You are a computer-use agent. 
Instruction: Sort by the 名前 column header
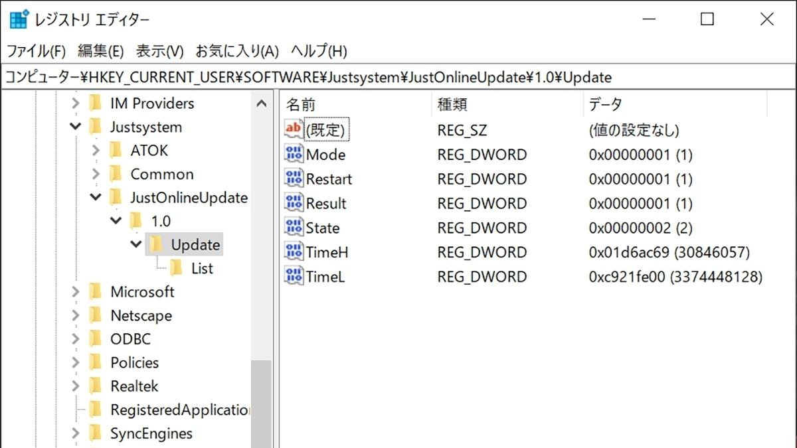pos(356,104)
